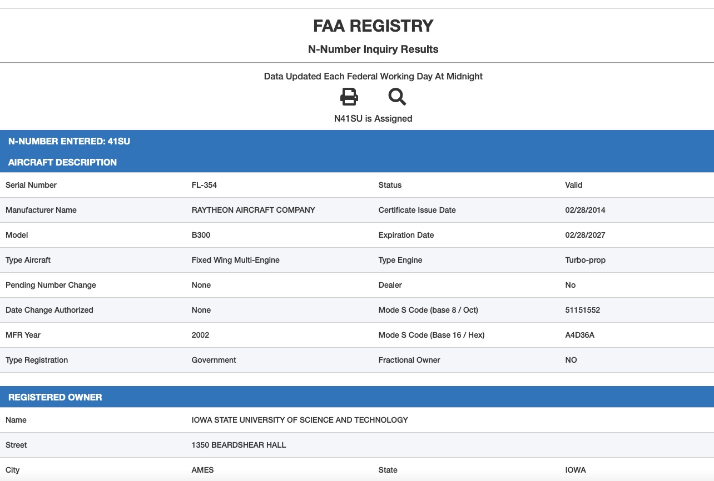Select certificate issue date 02/28/2014
714x481 pixels.
tap(585, 210)
